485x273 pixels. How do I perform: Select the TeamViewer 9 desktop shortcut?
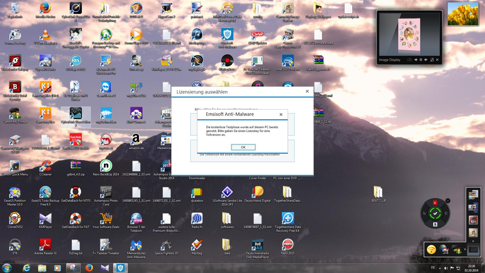pos(106,89)
